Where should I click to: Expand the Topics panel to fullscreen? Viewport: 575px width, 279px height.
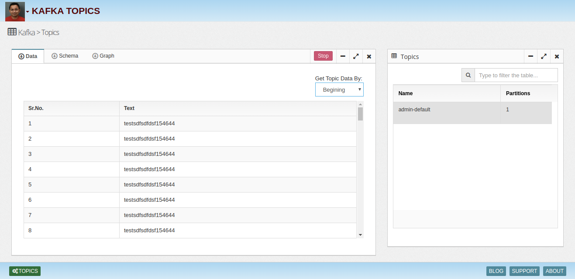[x=544, y=56]
